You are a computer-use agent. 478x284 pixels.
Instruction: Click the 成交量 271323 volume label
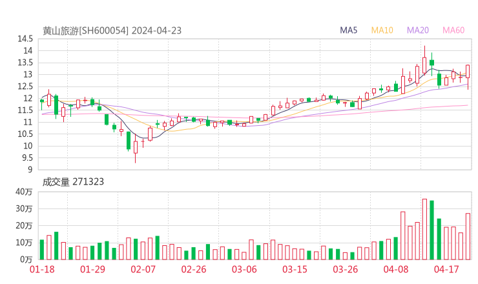73,182
